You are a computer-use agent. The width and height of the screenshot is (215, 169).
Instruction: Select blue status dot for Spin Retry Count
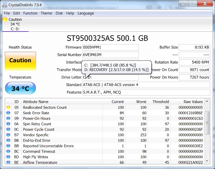pyautogui.click(x=8, y=124)
